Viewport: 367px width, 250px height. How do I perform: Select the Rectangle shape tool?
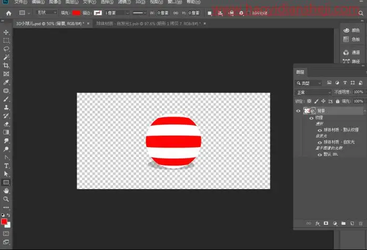6,182
